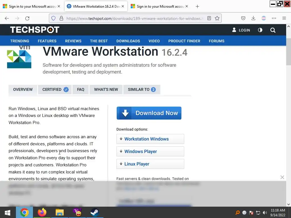Click the TechSpot logo
The image size is (291, 218).
pyautogui.click(x=35, y=30)
